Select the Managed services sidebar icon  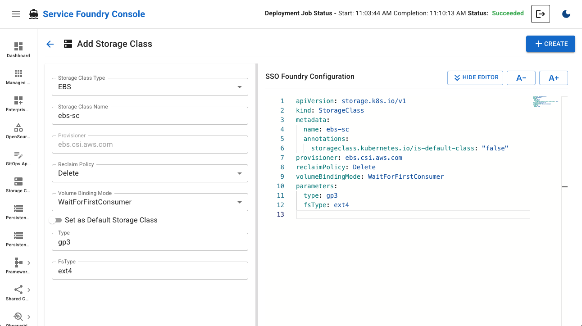tap(18, 76)
